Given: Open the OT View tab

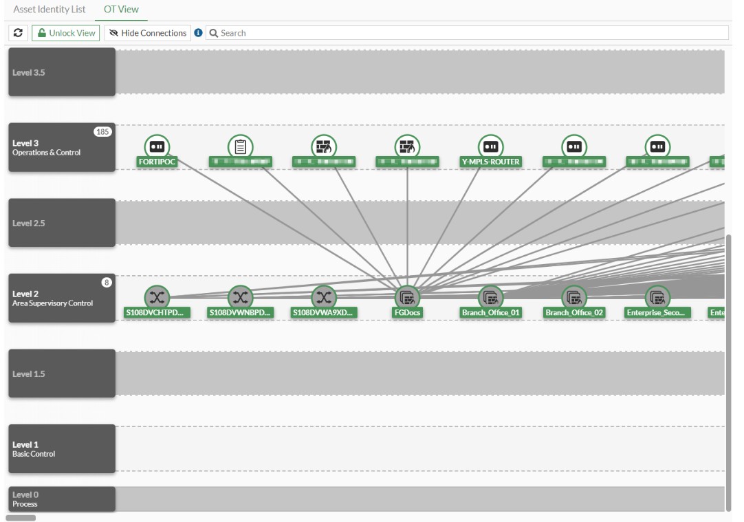Looking at the screenshot, I should coord(121,10).
